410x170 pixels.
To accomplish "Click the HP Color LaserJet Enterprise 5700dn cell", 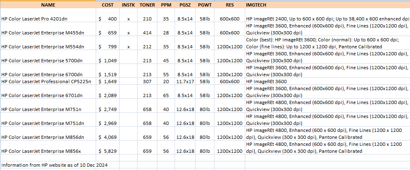I will coord(48,57).
